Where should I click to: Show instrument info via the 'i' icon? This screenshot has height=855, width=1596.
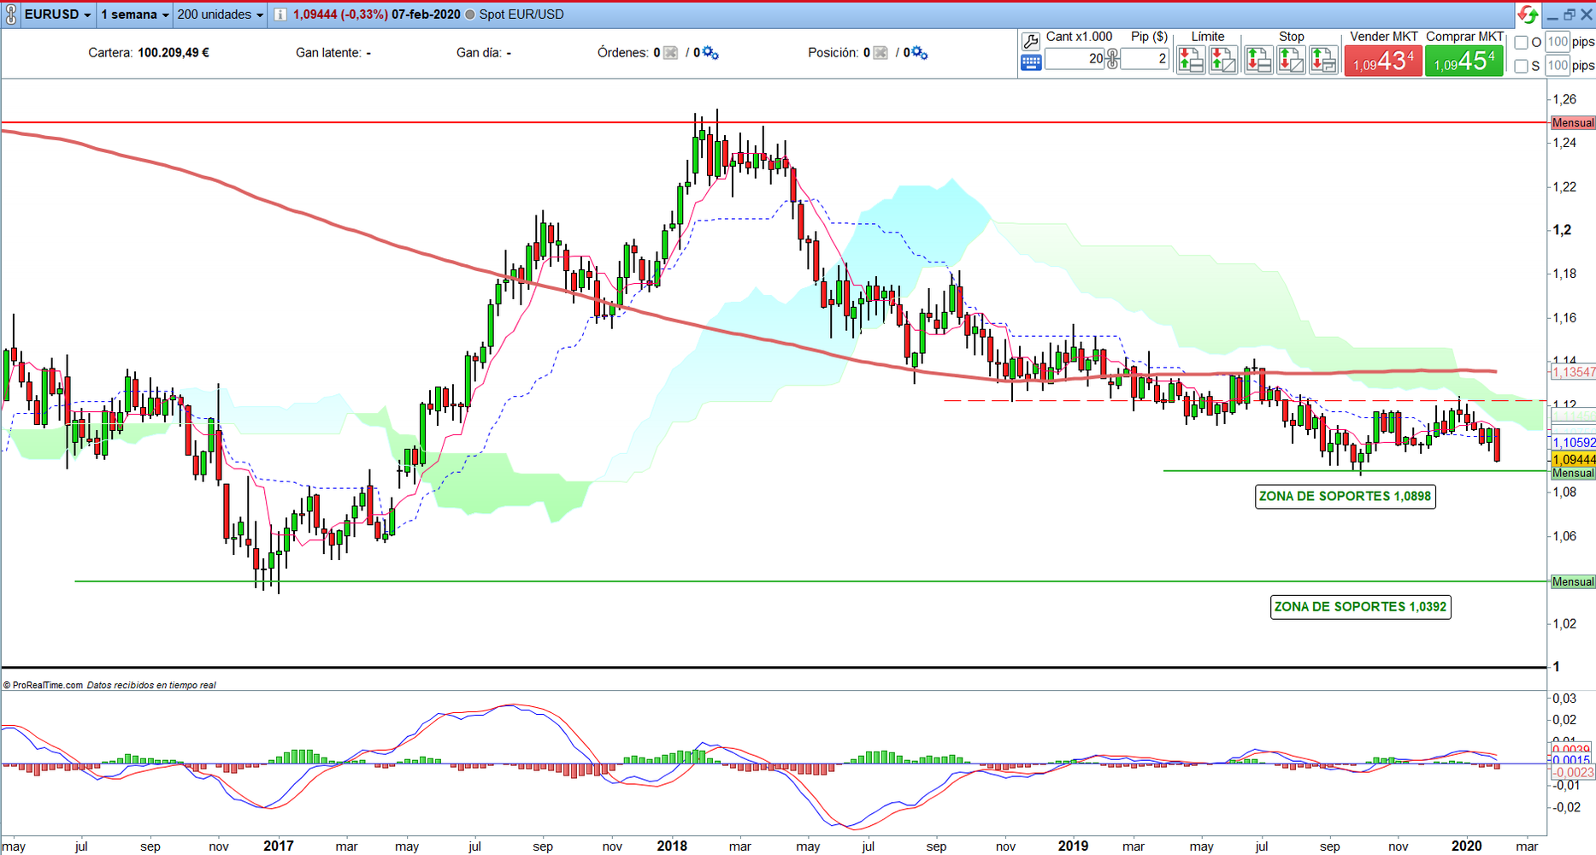tap(280, 15)
